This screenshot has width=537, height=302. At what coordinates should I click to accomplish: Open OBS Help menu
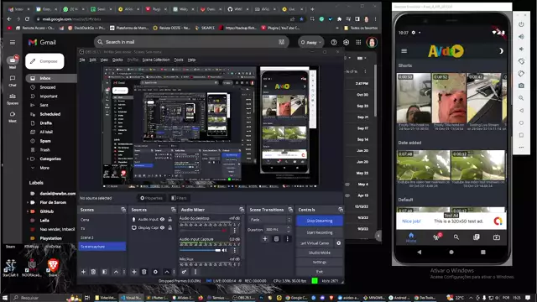(191, 60)
